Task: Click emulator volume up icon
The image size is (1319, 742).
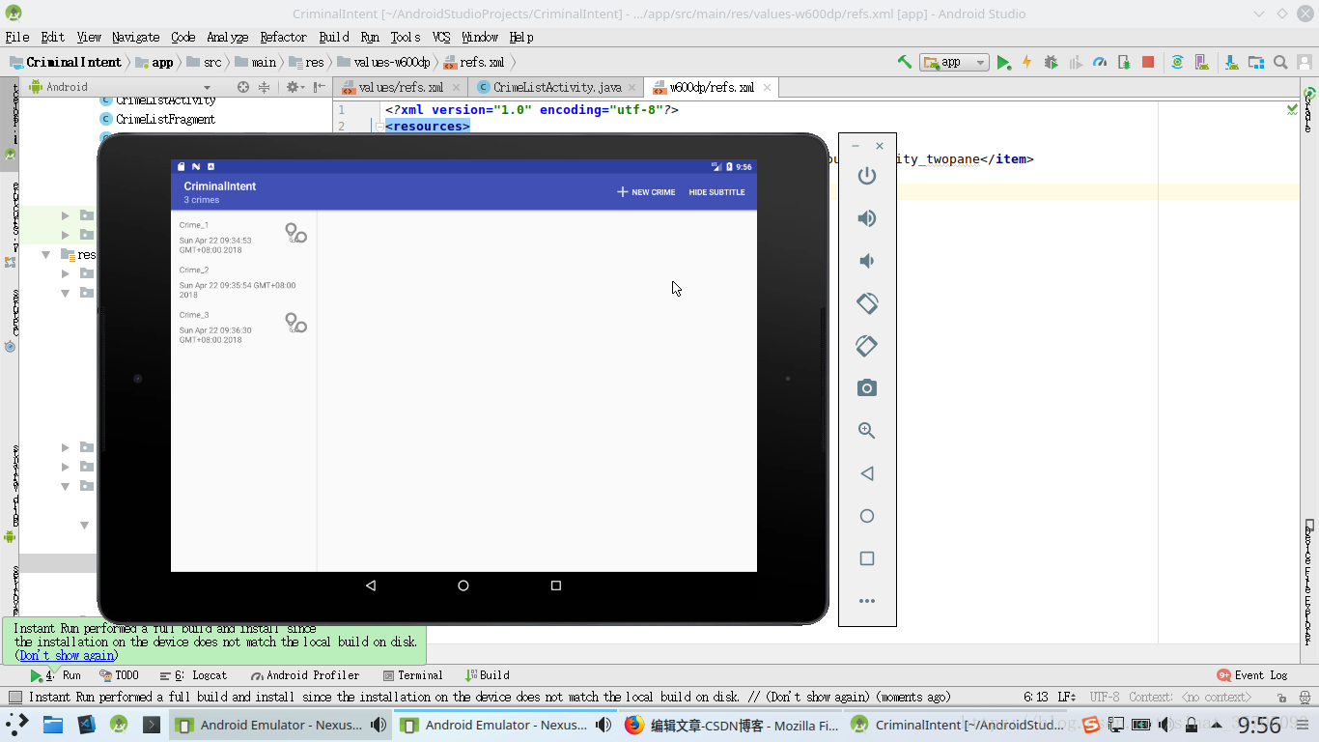Action: [x=867, y=218]
